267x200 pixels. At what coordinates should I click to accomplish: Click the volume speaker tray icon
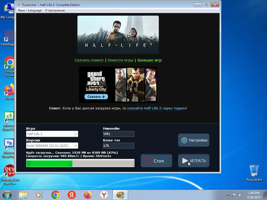241,195
